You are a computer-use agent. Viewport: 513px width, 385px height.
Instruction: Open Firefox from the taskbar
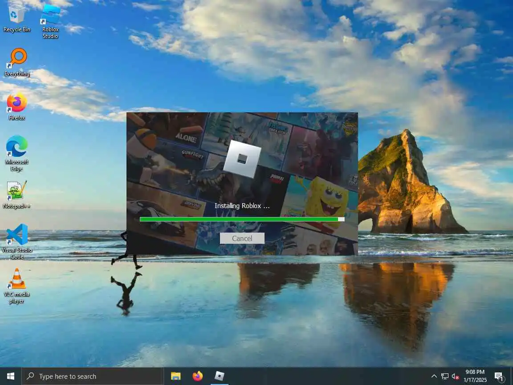pyautogui.click(x=198, y=376)
